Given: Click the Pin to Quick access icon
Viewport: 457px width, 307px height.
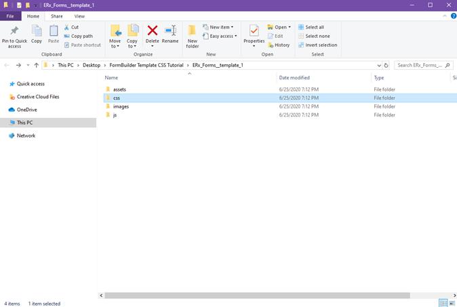Looking at the screenshot, I should click(x=14, y=35).
